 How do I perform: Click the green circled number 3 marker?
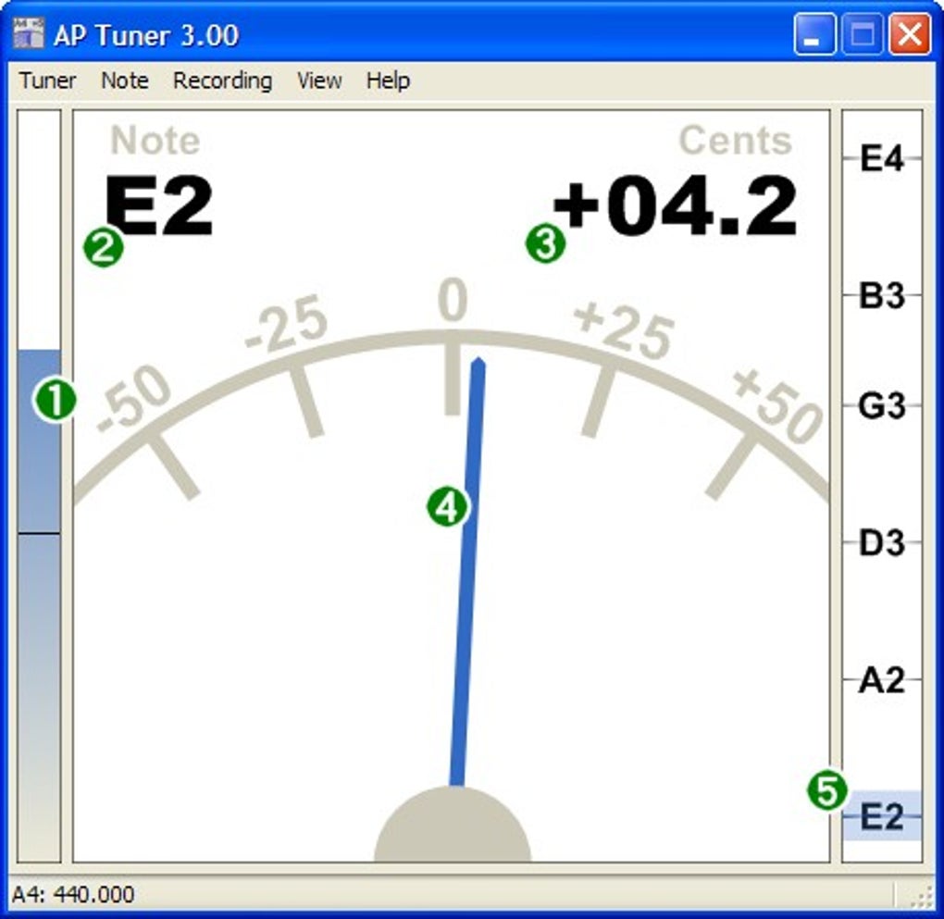(x=545, y=244)
